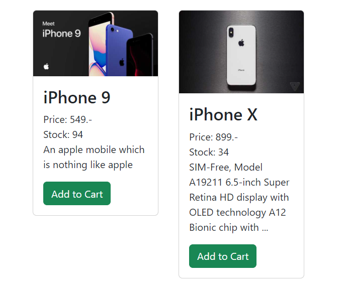Click Apple logo on the blue iPhone
The image size is (344, 296).
click(x=122, y=62)
